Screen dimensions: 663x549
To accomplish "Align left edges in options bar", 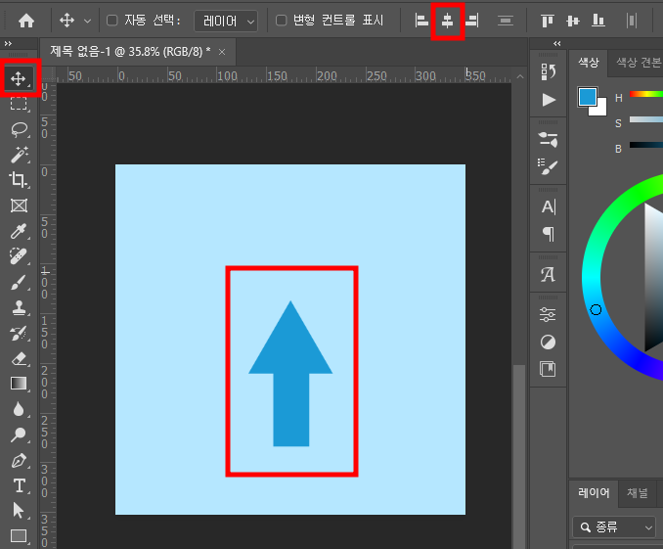I will [421, 21].
